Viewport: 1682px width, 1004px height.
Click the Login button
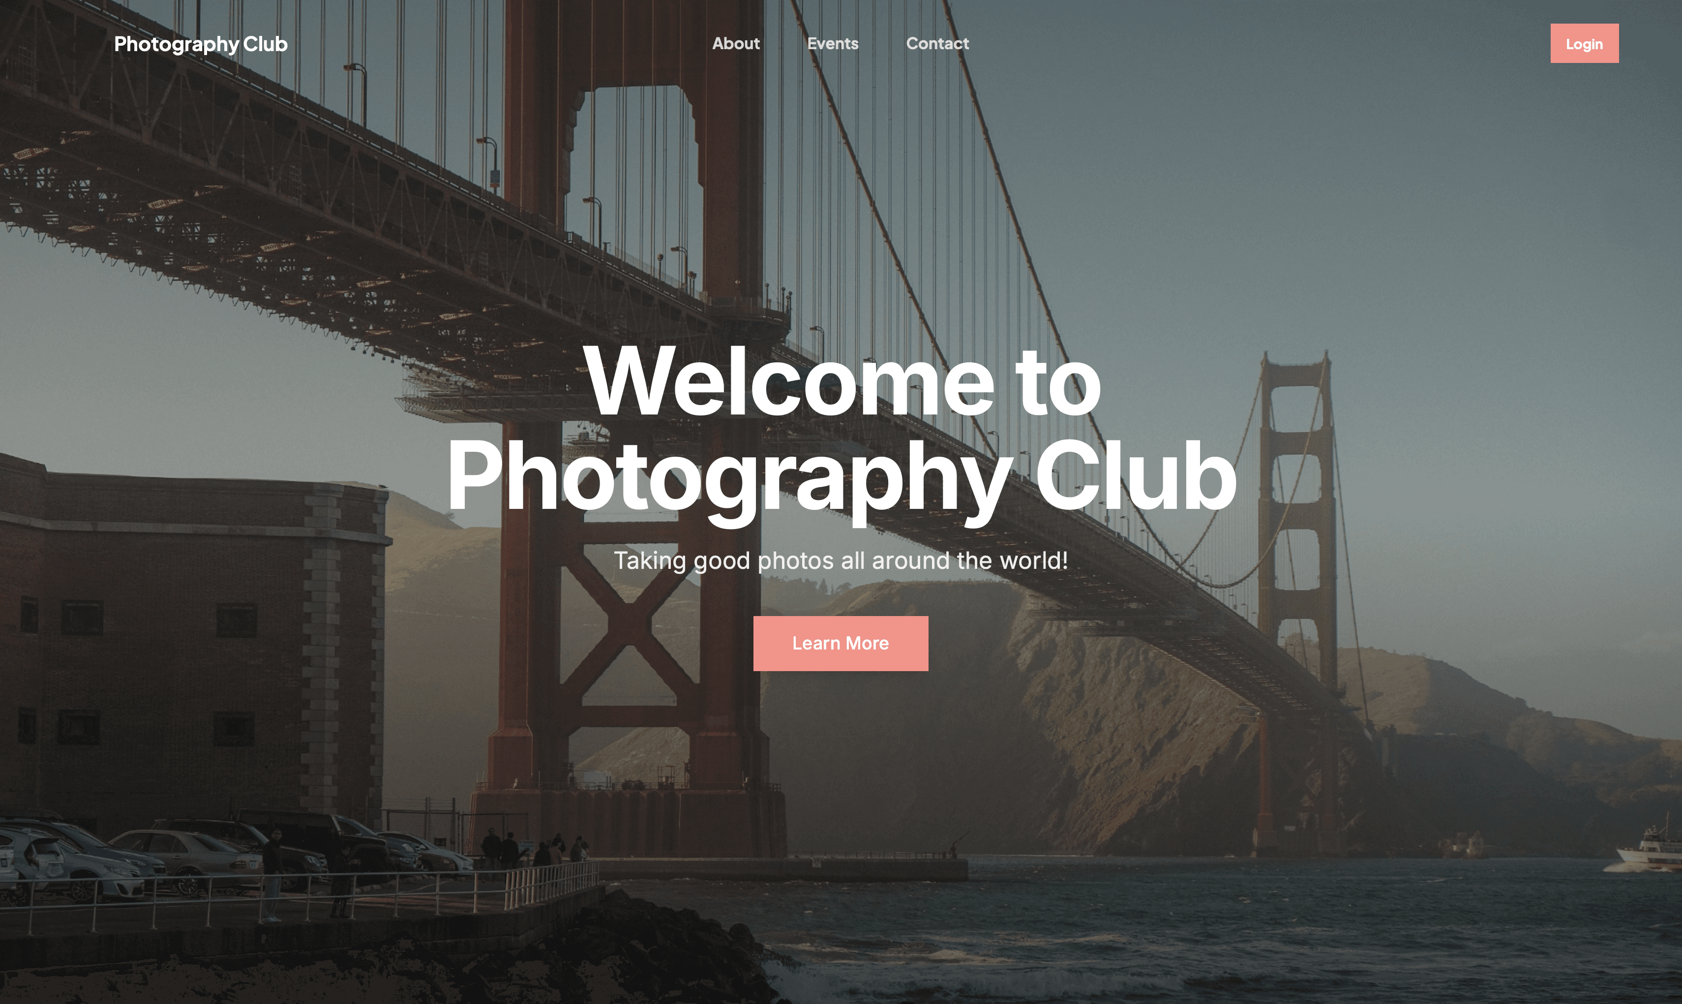click(x=1584, y=43)
